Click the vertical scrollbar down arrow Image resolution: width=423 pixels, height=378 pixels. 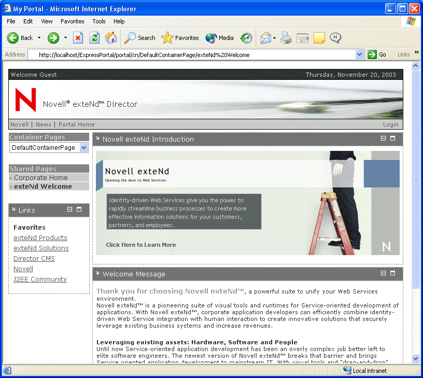tap(415, 359)
